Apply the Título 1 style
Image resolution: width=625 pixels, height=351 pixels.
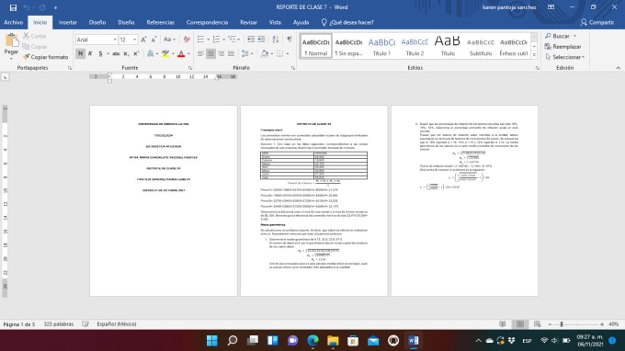click(x=381, y=46)
